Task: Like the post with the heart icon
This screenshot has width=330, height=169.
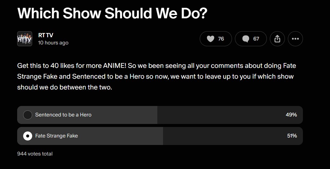Action: pos(211,39)
